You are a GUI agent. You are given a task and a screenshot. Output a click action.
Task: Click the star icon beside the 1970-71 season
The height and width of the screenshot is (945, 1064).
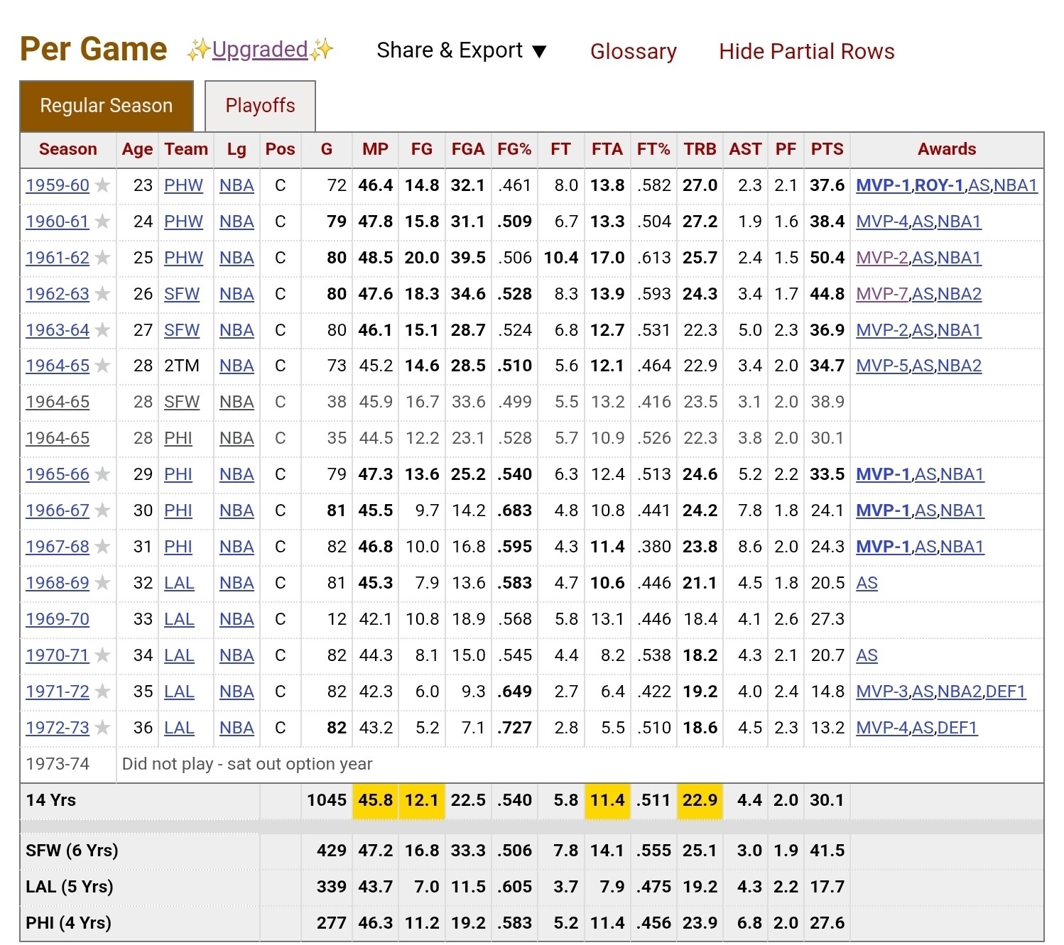pos(103,655)
